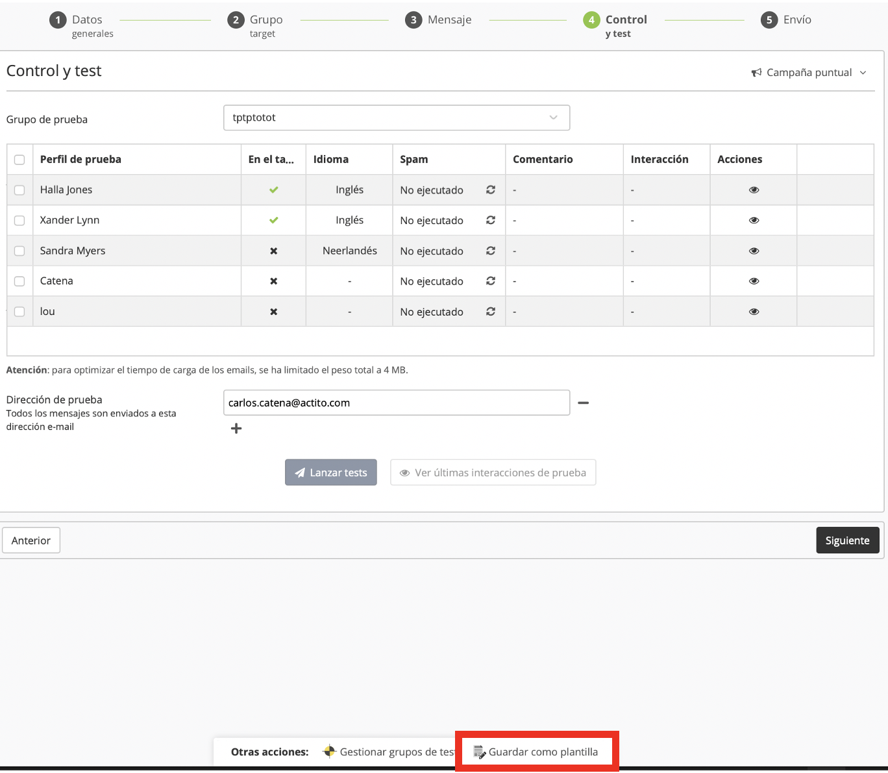Image resolution: width=888 pixels, height=773 pixels.
Task: Preview message for Catena via eye icon
Action: click(754, 281)
